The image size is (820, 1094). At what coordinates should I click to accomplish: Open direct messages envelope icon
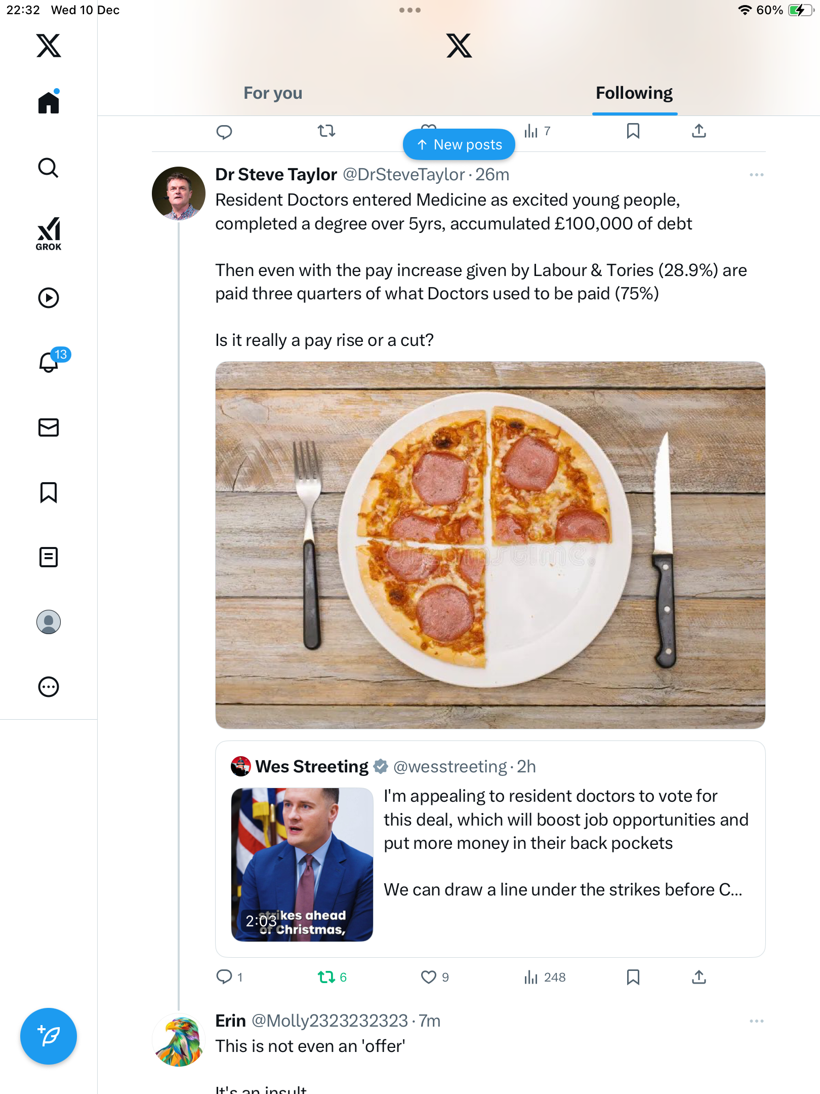click(49, 427)
